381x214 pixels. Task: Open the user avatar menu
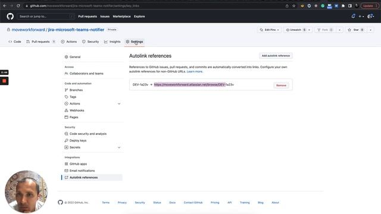(x=370, y=17)
